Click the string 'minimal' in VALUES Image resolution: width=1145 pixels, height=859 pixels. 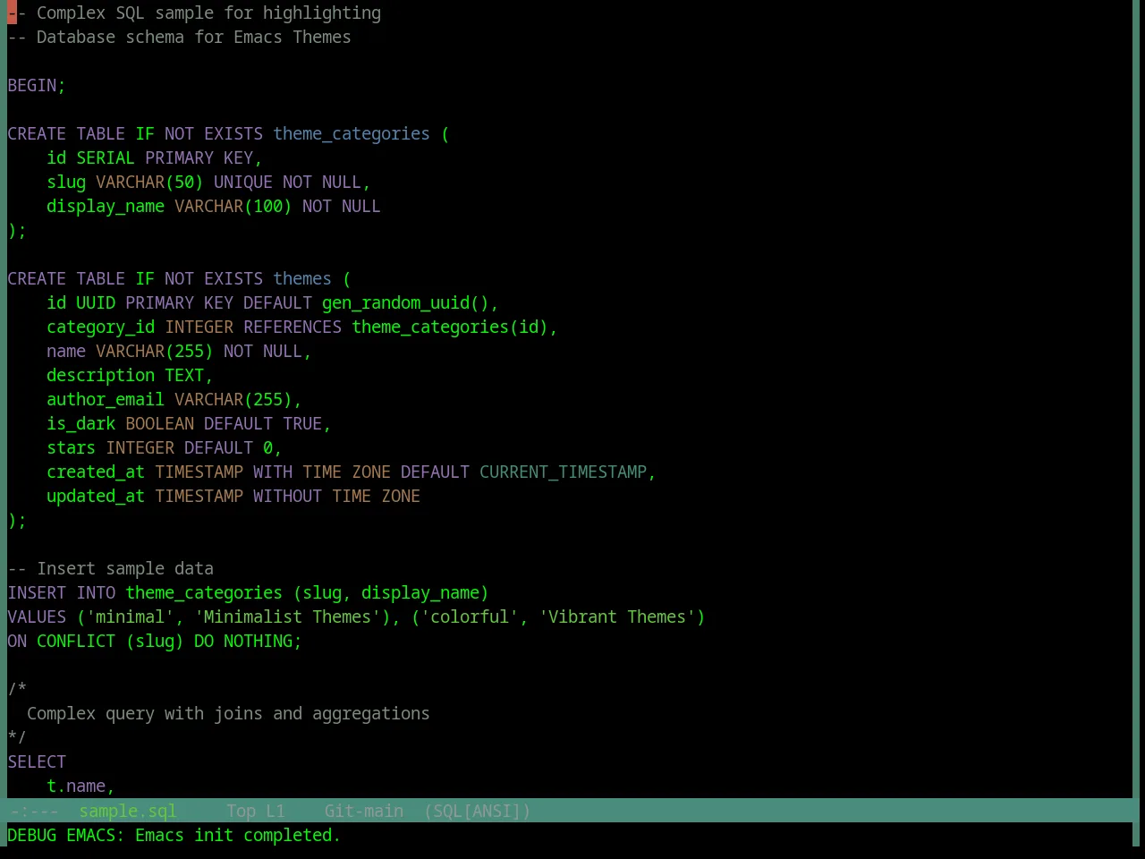click(131, 617)
